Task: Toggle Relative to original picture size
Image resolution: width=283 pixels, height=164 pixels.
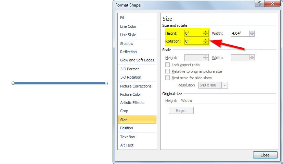Action: pos(168,71)
